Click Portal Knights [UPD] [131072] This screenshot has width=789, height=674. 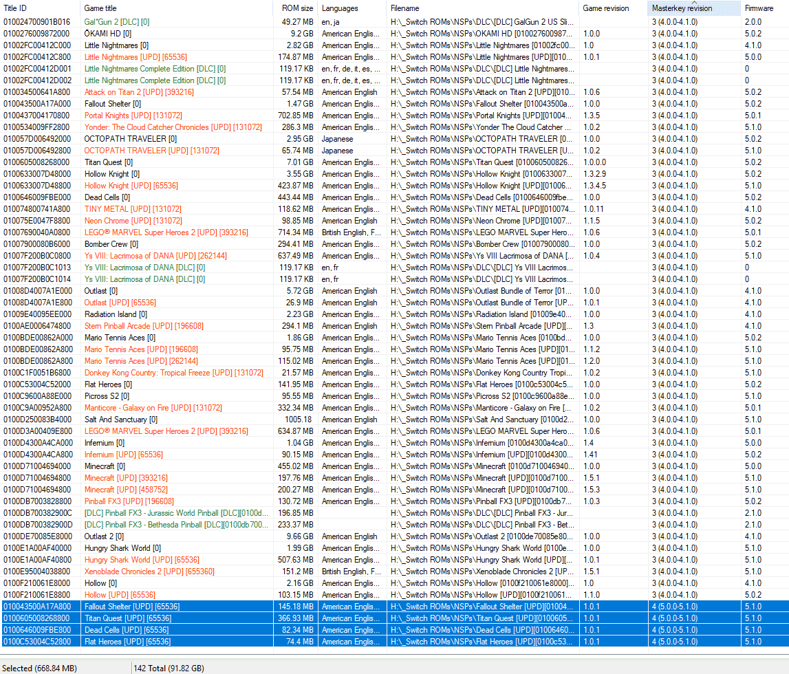point(133,115)
